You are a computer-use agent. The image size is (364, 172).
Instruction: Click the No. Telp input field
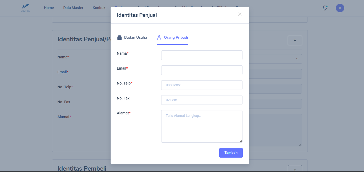[202, 85]
